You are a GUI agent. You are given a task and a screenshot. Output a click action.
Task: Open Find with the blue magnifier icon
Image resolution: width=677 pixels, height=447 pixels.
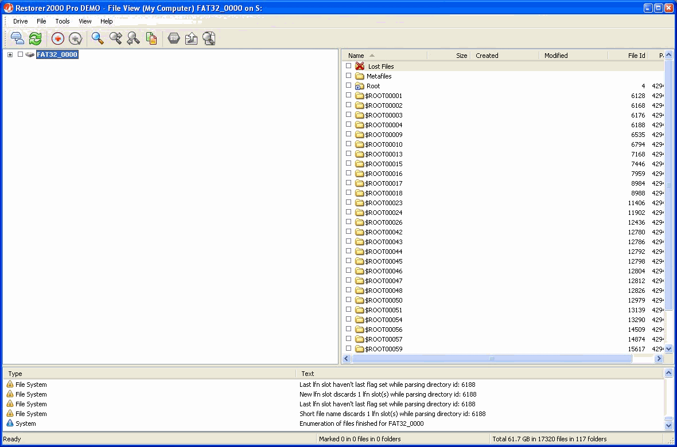click(x=98, y=38)
